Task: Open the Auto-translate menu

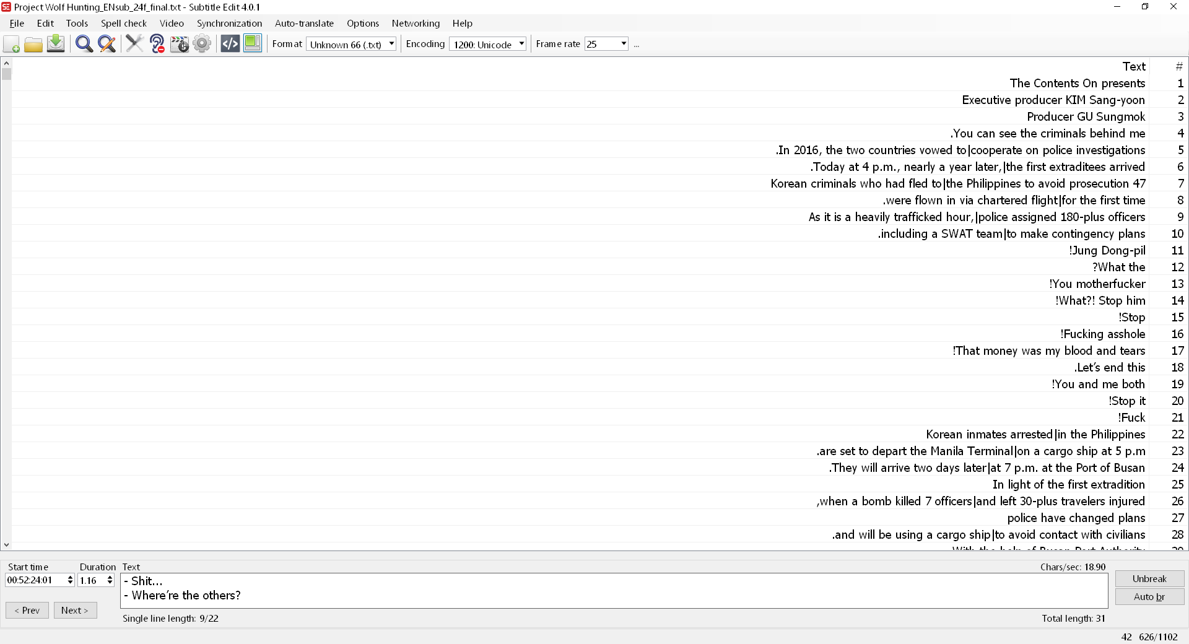Action: (x=304, y=24)
